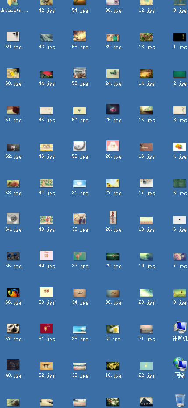Select the 61.jpg desktop file
Viewport: 188px width, 408px height.
click(13, 110)
